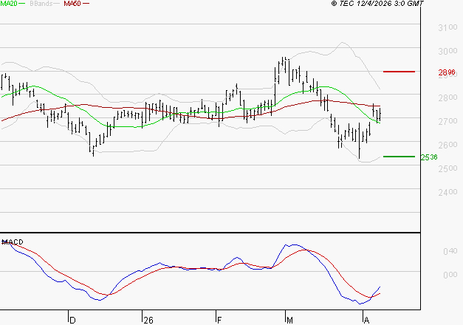The width and height of the screenshot is (463, 325).
Task: Select the A month marker on time axis
Action: click(x=366, y=320)
